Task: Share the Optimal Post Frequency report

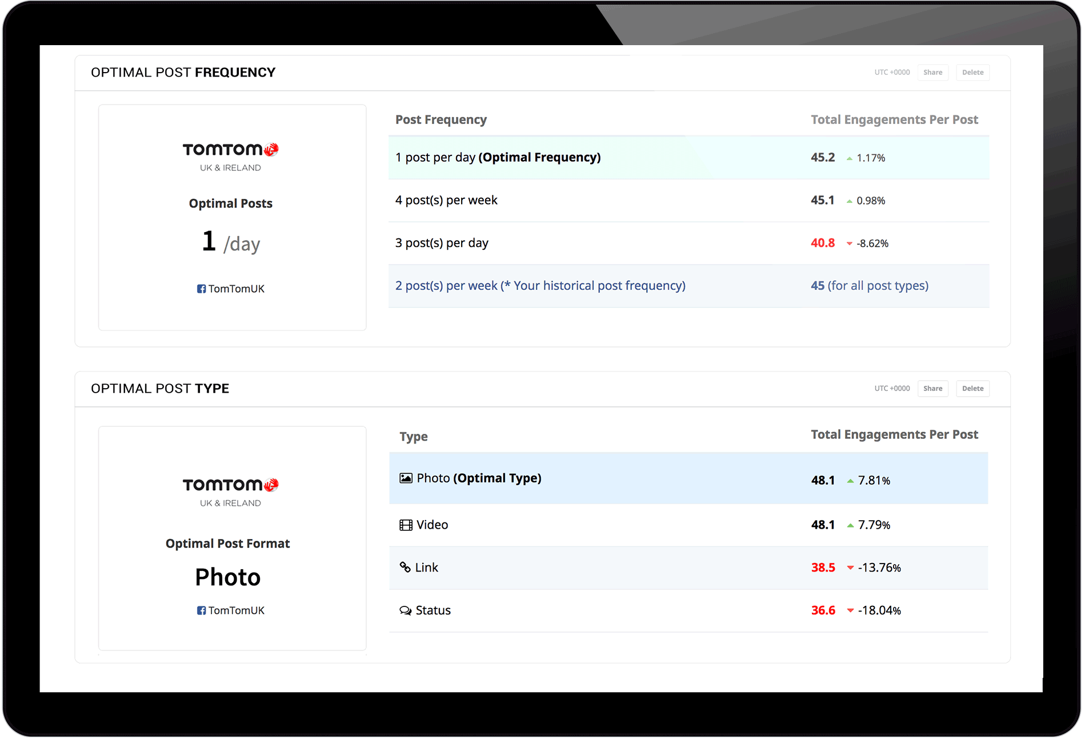Action: click(x=932, y=73)
